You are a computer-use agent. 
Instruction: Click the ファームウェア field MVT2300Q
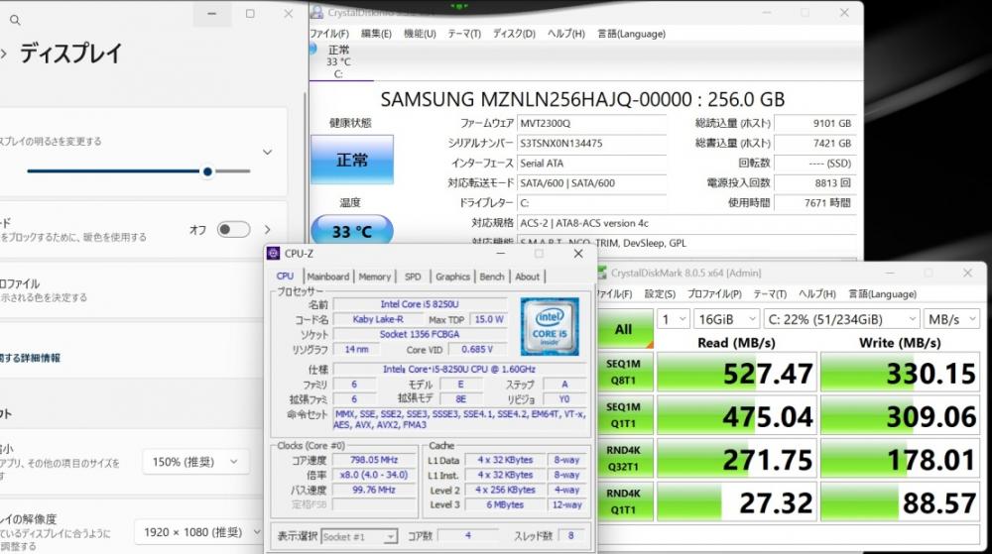click(591, 123)
